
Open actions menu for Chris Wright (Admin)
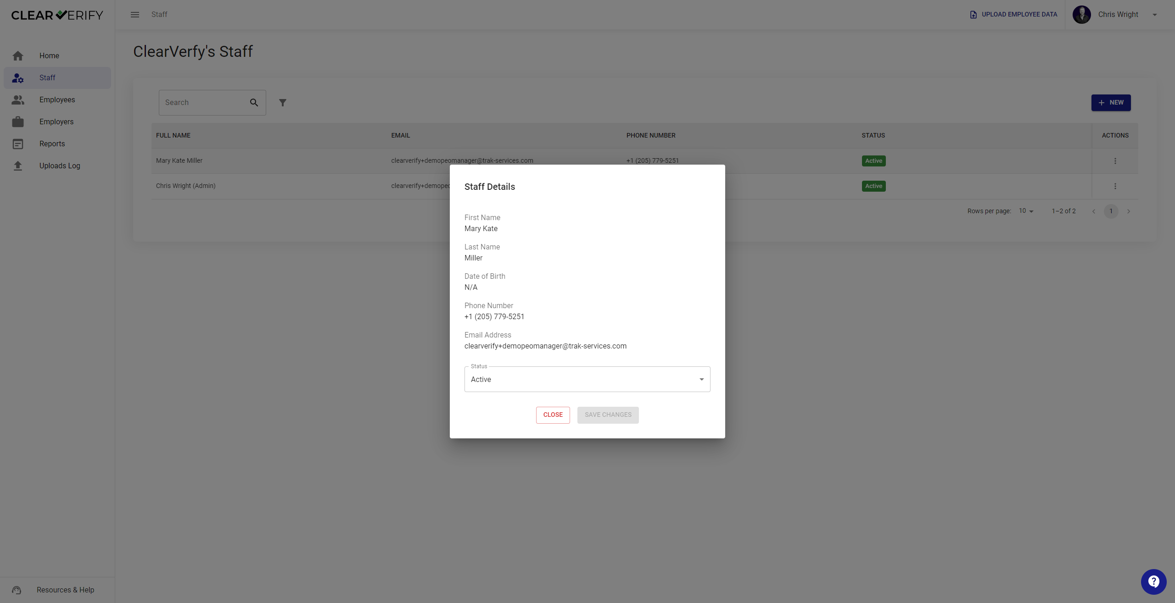point(1115,186)
